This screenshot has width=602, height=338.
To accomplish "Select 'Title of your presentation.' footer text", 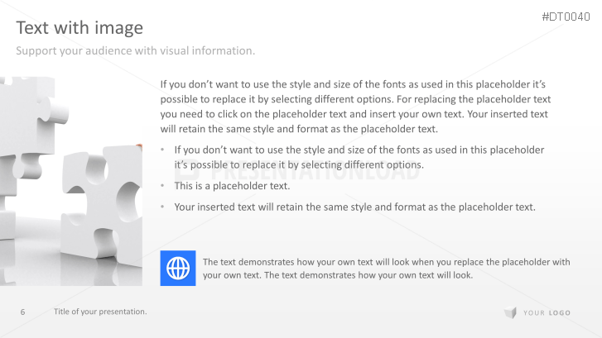I will pos(100,312).
